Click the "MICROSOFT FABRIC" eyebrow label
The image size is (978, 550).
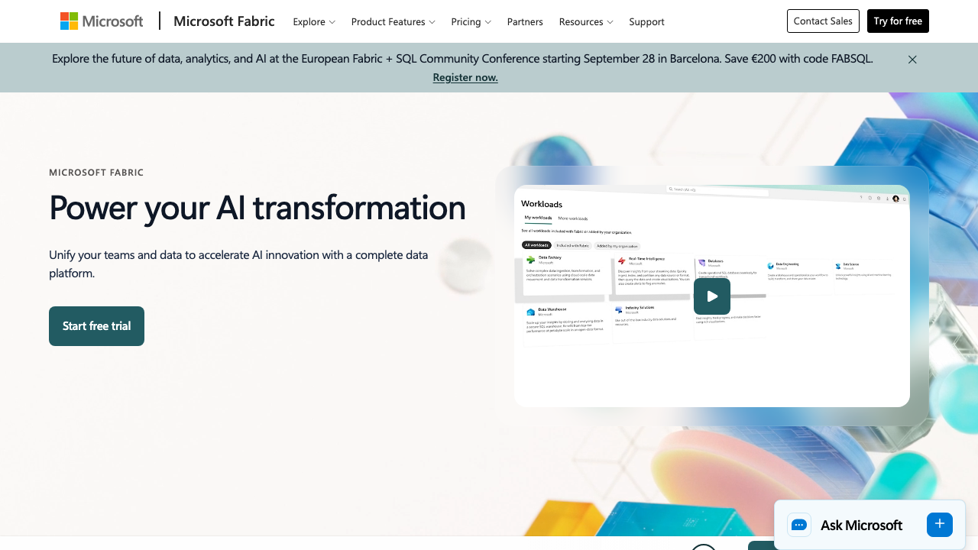pyautogui.click(x=96, y=173)
